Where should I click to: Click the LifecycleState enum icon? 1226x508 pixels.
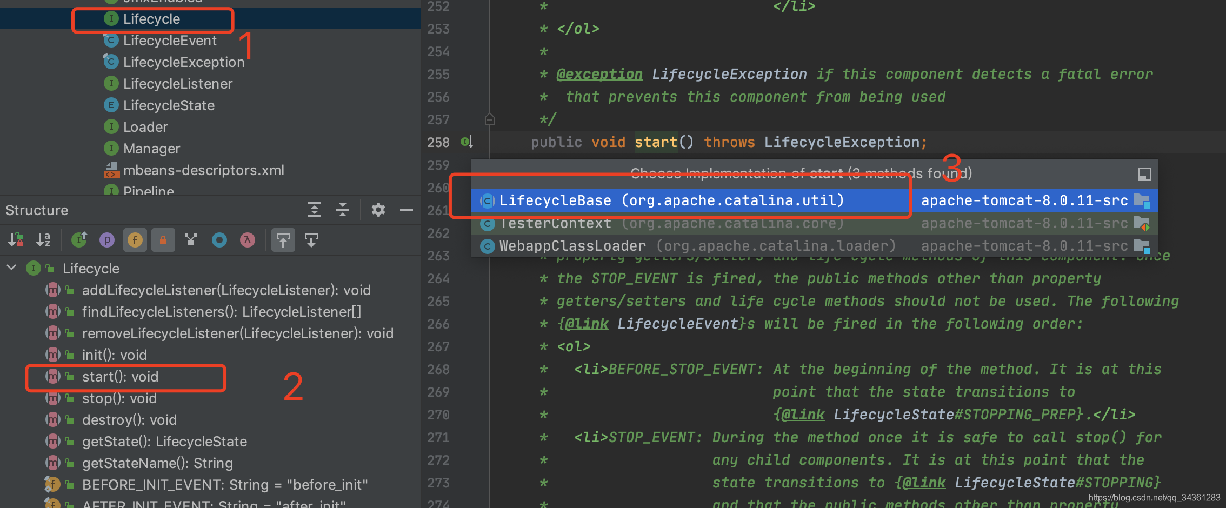[x=111, y=105]
